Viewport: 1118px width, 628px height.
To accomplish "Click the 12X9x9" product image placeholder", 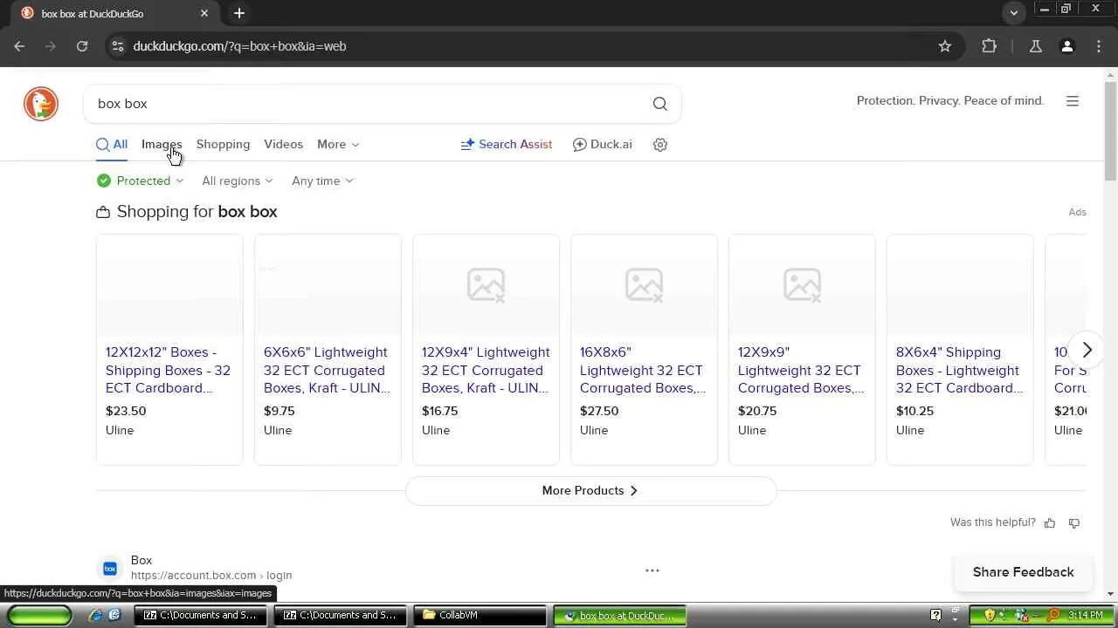I will (x=802, y=285).
